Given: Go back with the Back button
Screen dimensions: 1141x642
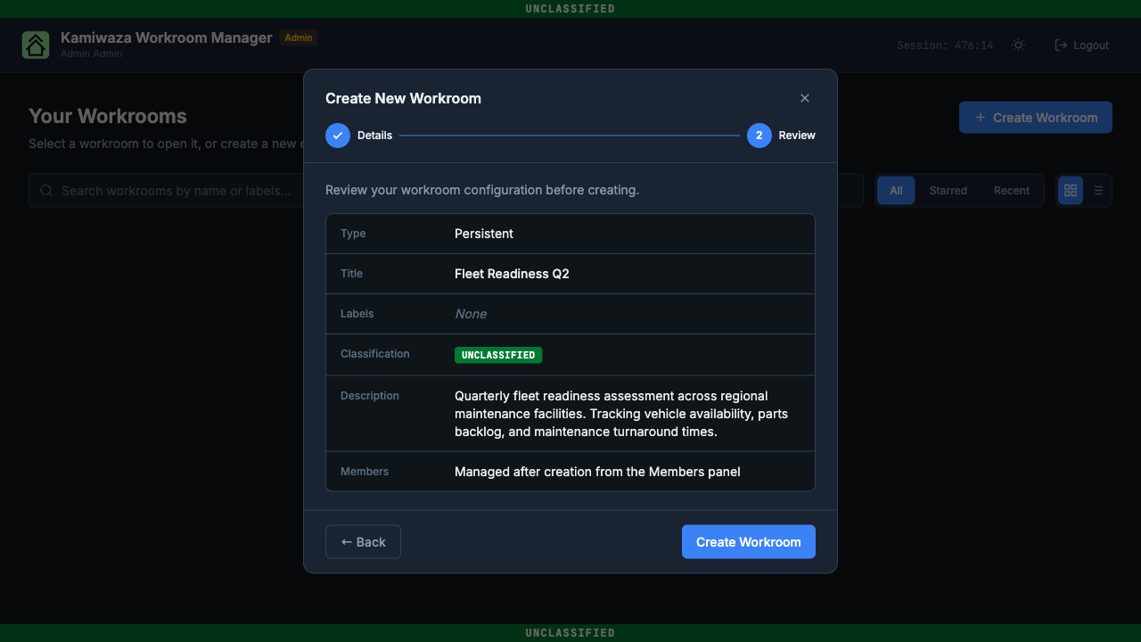Looking at the screenshot, I should pos(363,542).
